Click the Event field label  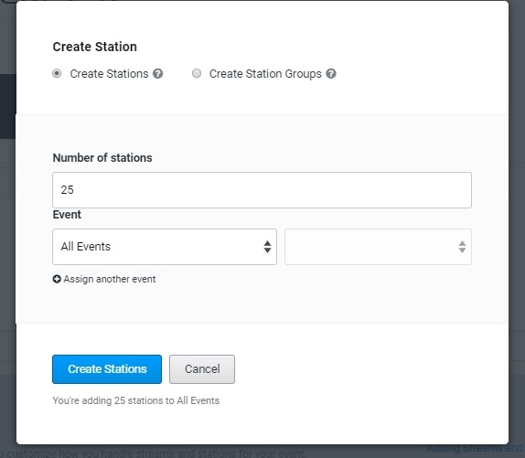click(67, 215)
